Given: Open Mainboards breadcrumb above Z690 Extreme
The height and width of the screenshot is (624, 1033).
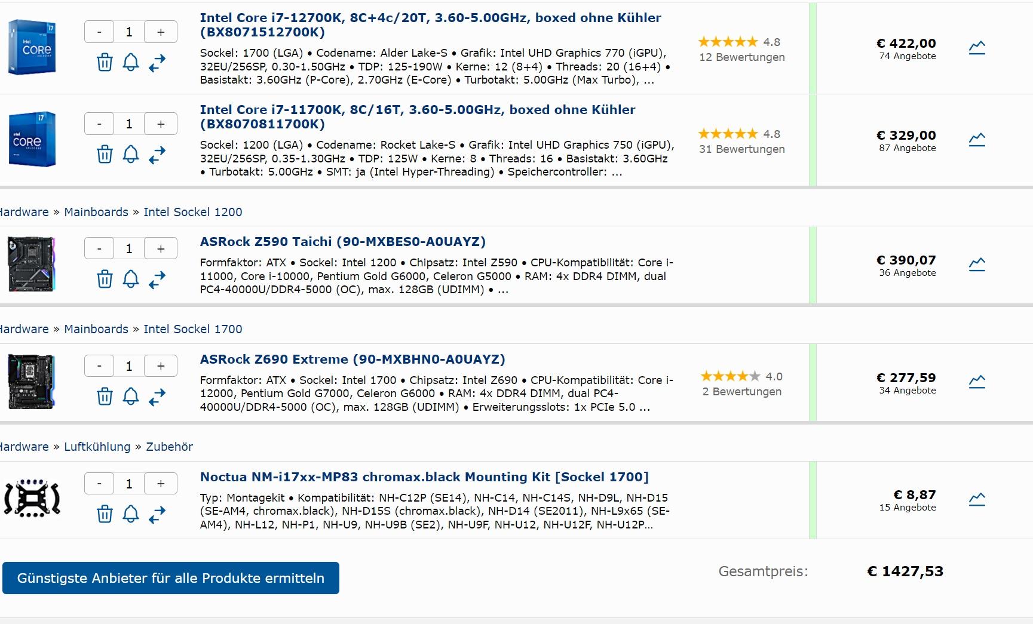Looking at the screenshot, I should pyautogui.click(x=96, y=329).
